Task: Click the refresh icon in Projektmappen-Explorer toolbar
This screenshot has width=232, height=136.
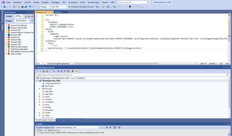Action: pos(62,71)
